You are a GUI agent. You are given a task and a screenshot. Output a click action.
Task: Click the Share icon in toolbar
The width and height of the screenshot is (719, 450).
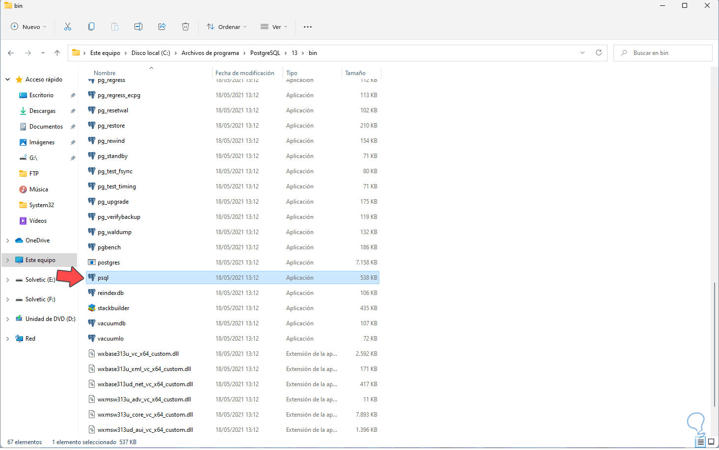point(162,26)
